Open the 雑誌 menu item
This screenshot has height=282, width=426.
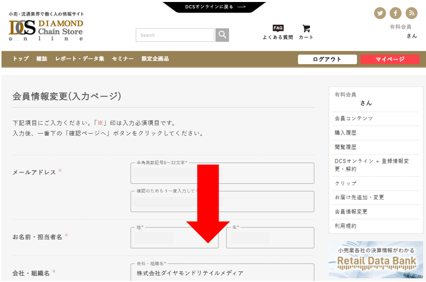[42, 59]
